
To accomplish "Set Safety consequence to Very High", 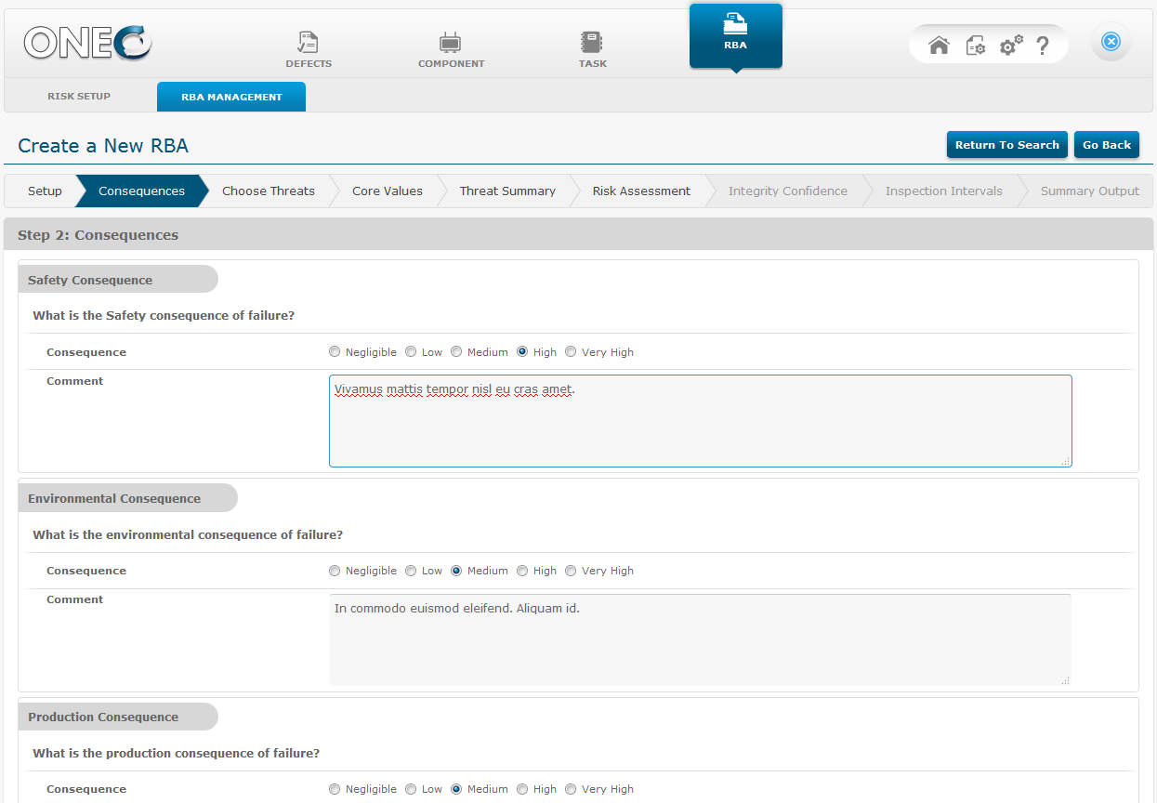I will coord(571,352).
